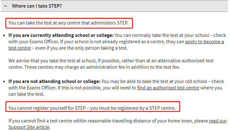Open the "apply to become a" link text
The height and width of the screenshot is (132, 231).
(x=204, y=42)
